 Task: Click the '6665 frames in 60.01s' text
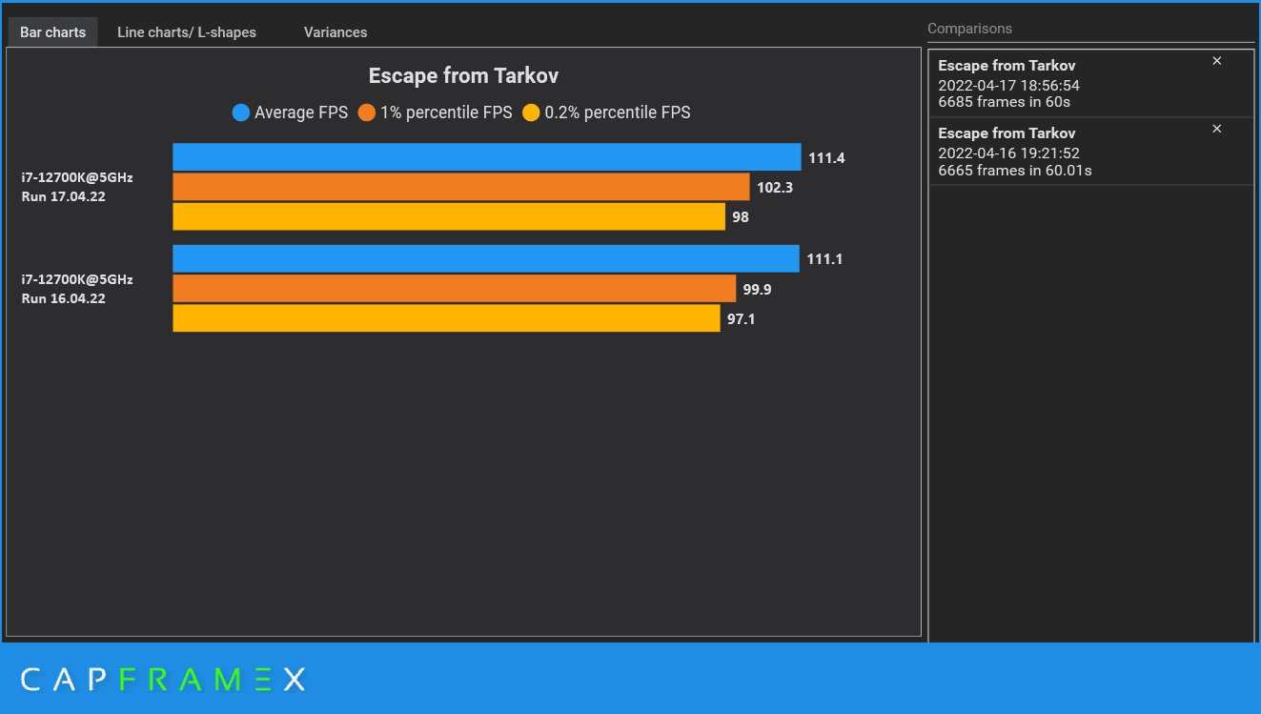(x=1015, y=171)
